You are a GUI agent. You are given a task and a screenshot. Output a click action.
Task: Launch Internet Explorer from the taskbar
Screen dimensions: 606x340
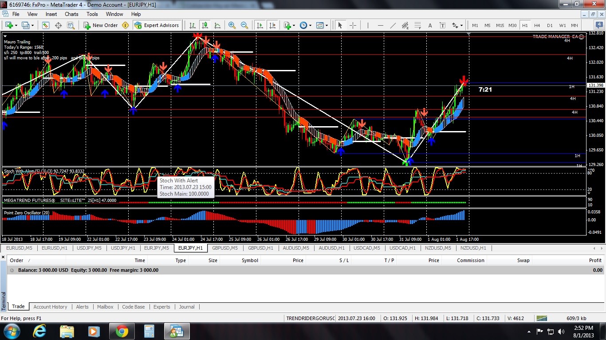[x=39, y=331]
